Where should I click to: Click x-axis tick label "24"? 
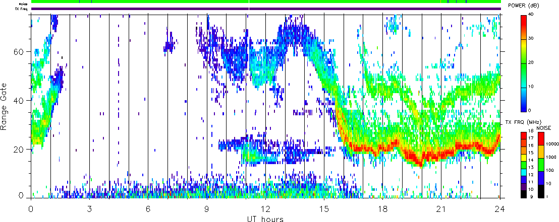pyautogui.click(x=500, y=209)
